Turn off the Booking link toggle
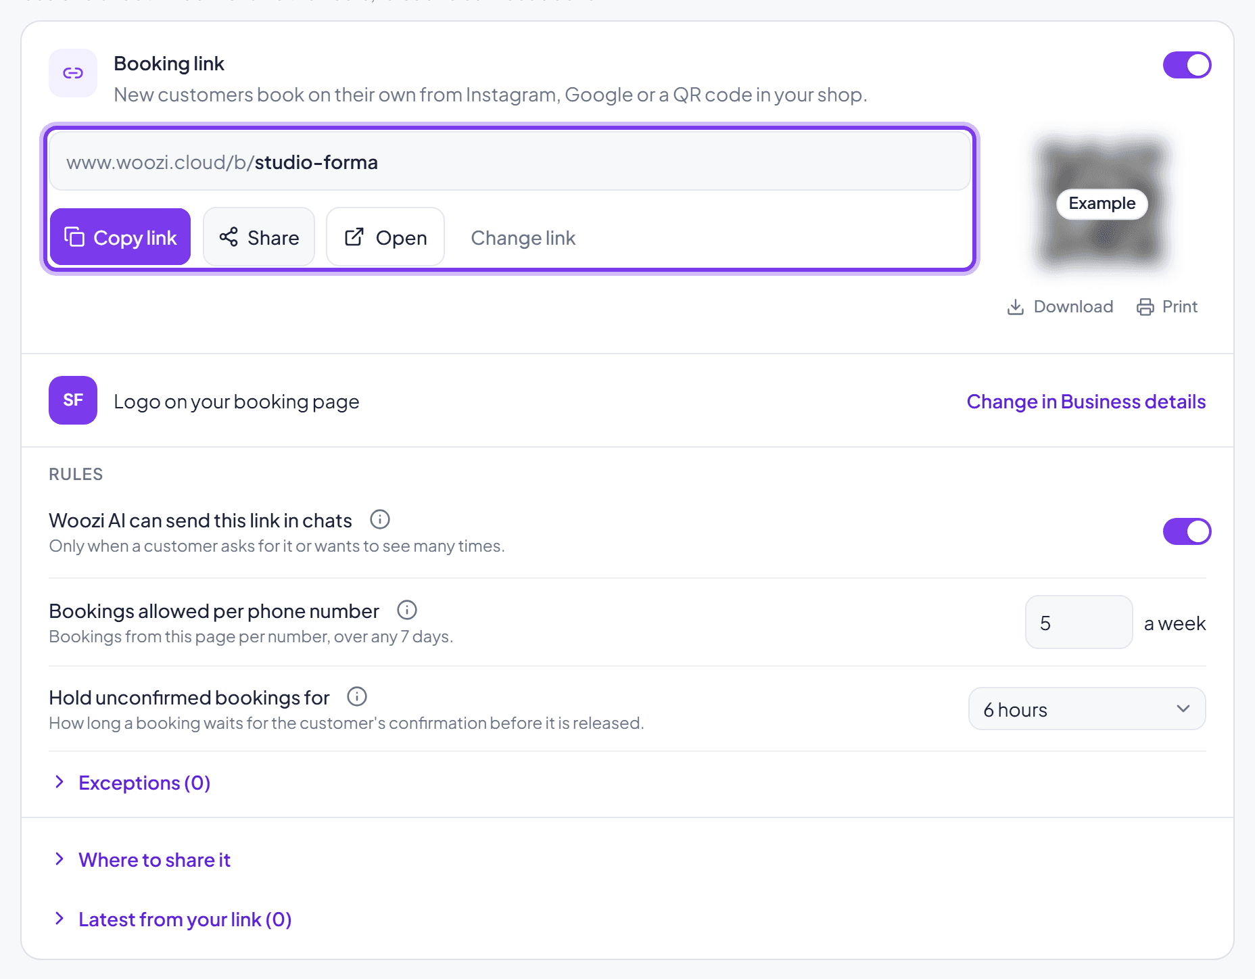 tap(1187, 65)
